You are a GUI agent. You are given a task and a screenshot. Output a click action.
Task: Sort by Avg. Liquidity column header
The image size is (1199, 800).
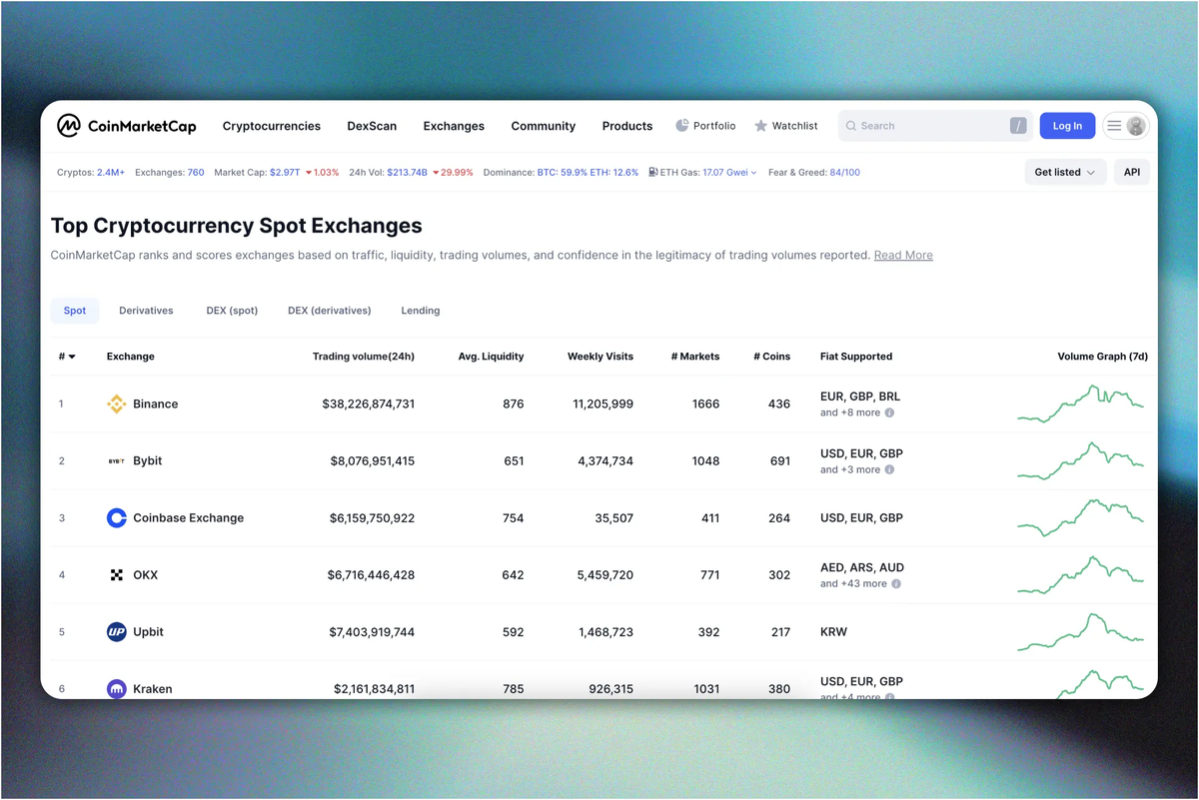point(491,357)
